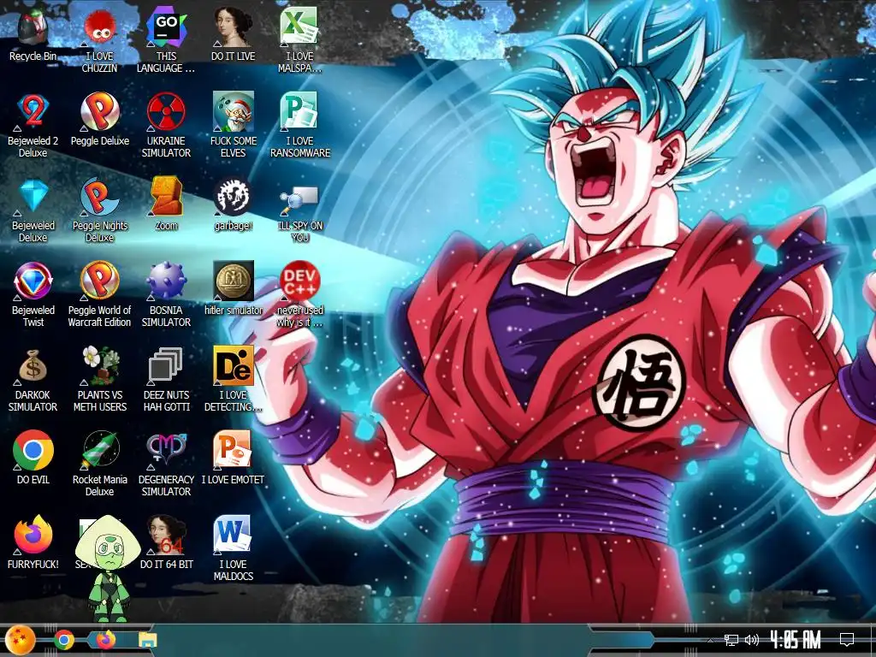Open the Word 'I LOVE MALDOCS' icon
The height and width of the screenshot is (657, 876).
(x=233, y=536)
